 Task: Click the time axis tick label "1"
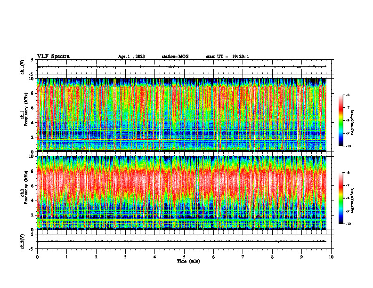point(66,257)
